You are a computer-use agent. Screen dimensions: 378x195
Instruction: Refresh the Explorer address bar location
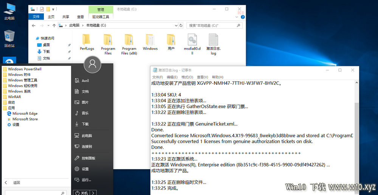tap(181, 25)
